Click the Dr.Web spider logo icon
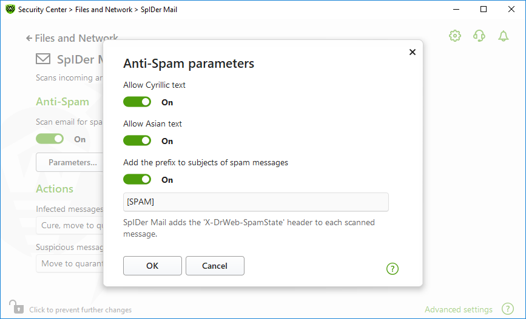This screenshot has height=319, width=526. 10,9
